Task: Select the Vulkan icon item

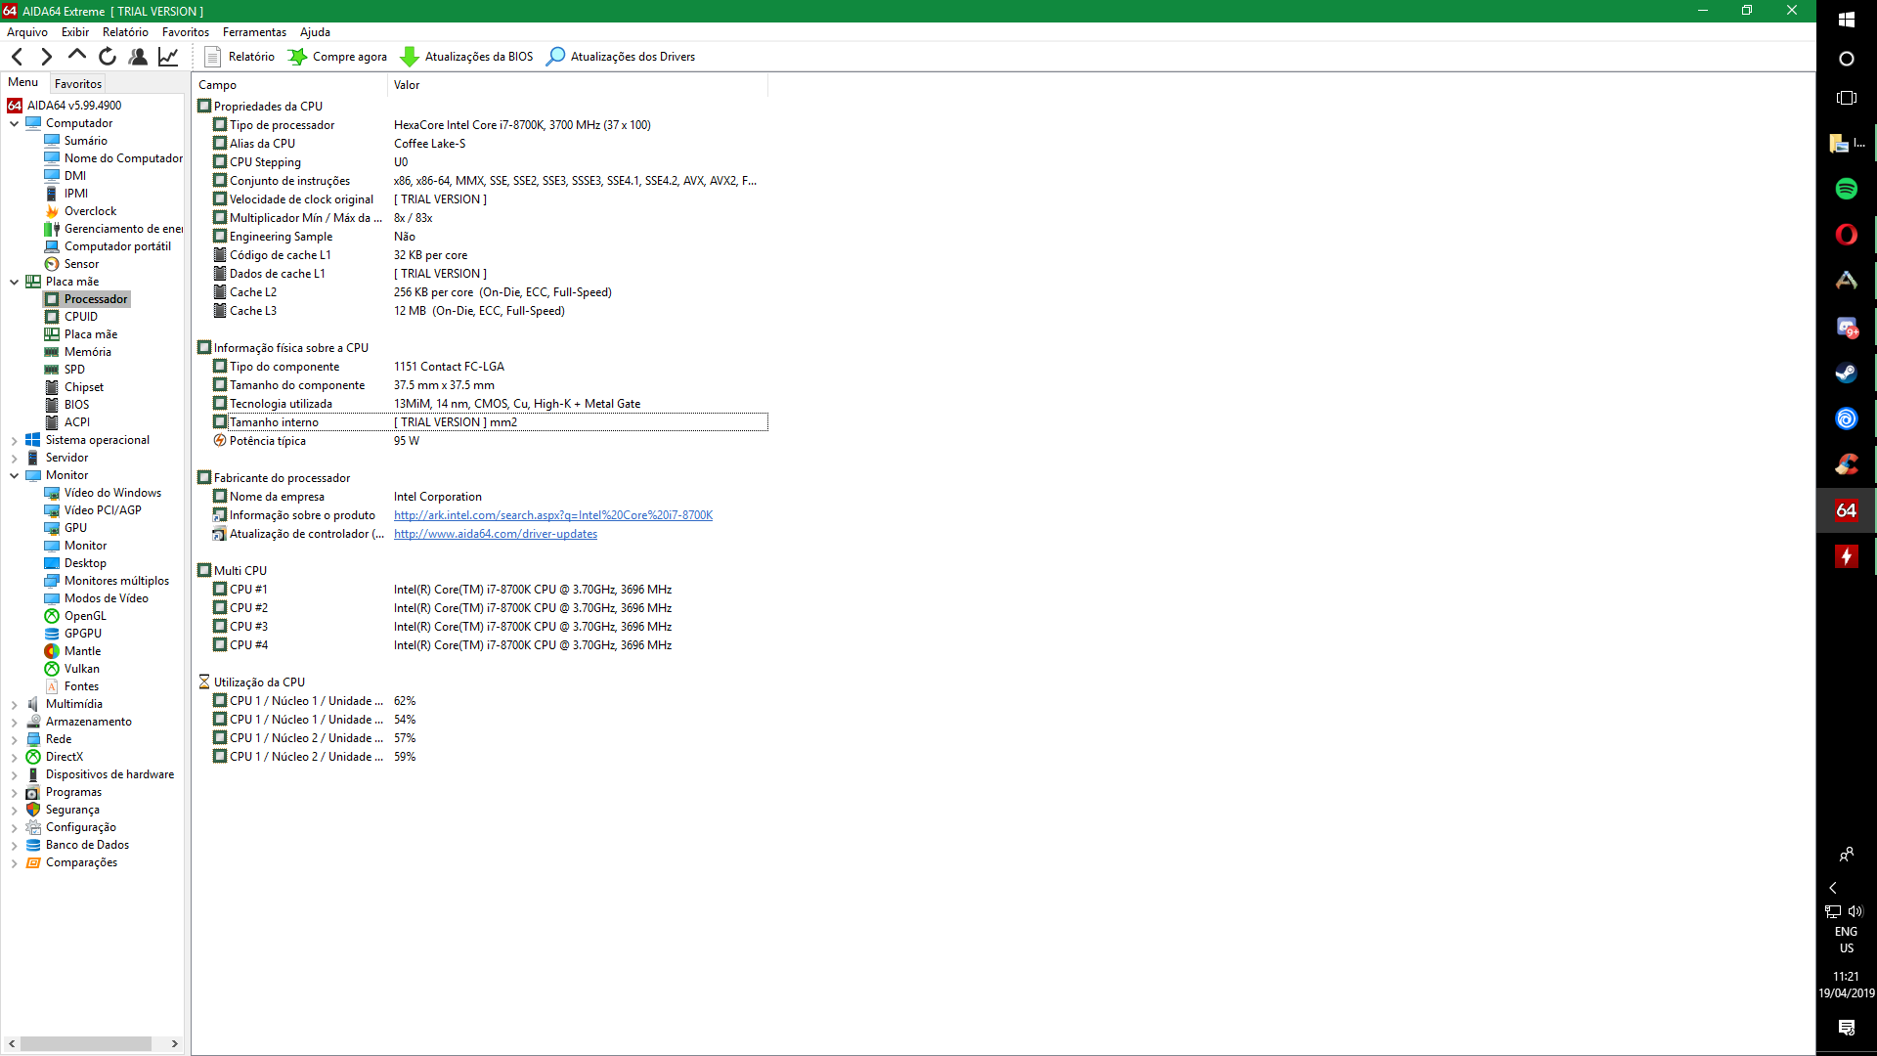Action: point(52,669)
